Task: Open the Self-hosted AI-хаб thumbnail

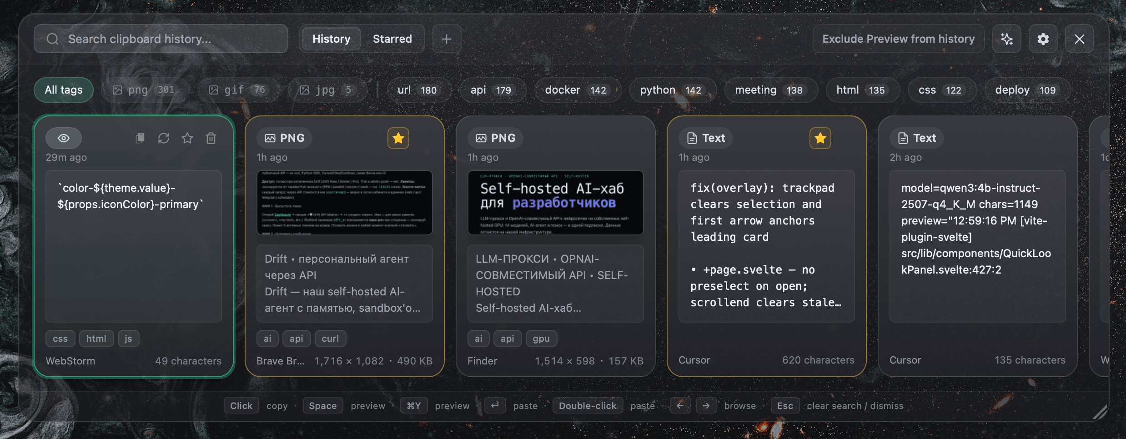Action: click(x=556, y=203)
